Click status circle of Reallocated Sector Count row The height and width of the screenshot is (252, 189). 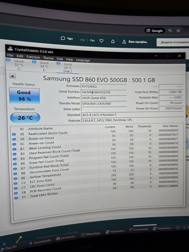pyautogui.click(x=14, y=134)
